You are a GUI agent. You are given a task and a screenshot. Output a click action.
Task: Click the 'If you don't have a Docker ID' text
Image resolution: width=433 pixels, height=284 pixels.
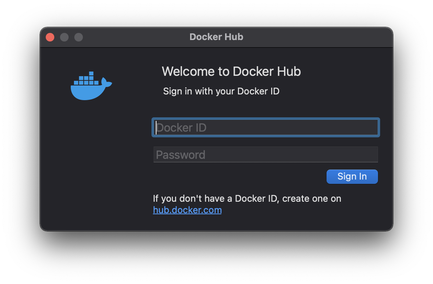[x=215, y=198]
